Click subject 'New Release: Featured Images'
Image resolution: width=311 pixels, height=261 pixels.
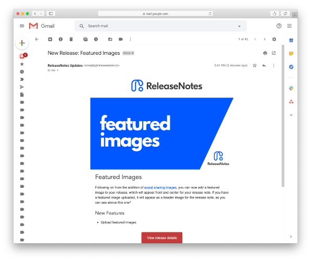point(84,53)
